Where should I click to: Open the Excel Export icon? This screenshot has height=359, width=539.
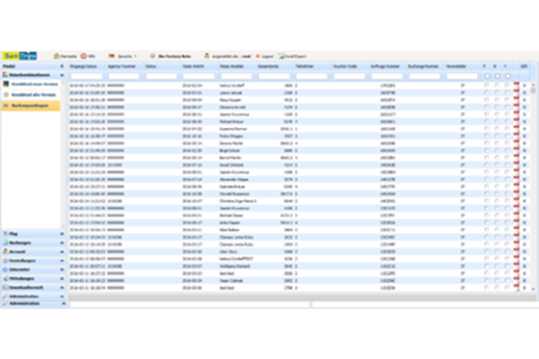pyautogui.click(x=282, y=56)
